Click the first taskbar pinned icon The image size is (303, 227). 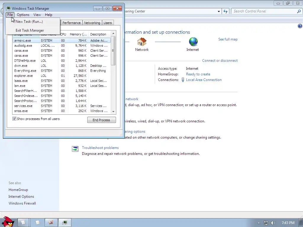pyautogui.click(x=23, y=223)
